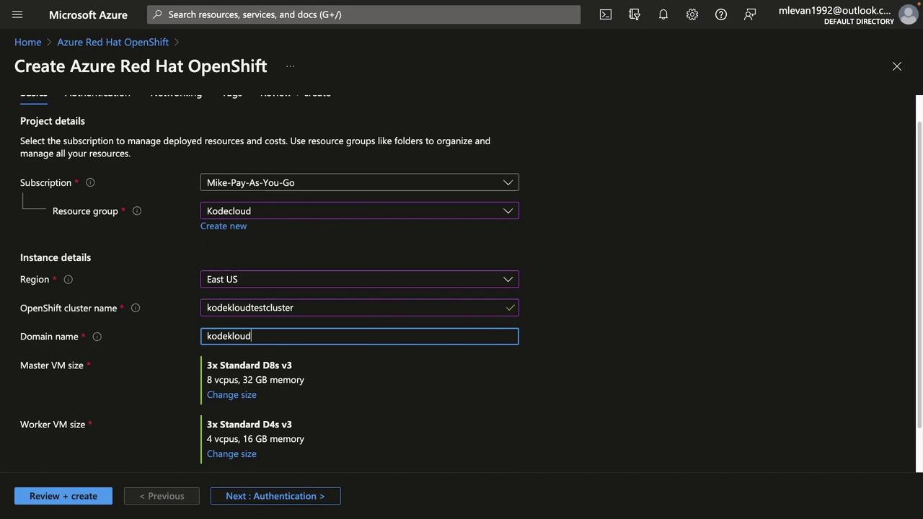Go to Home in the breadcrumb
The image size is (923, 519).
coord(27,43)
